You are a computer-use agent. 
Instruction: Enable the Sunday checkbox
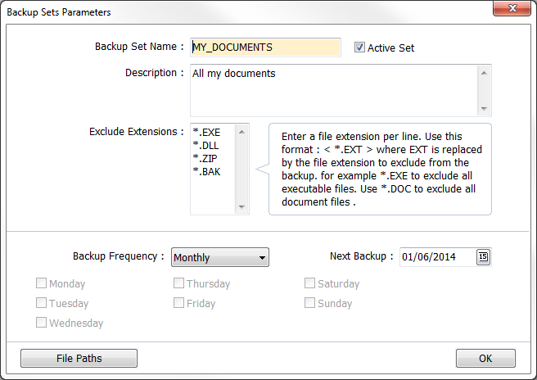(310, 303)
